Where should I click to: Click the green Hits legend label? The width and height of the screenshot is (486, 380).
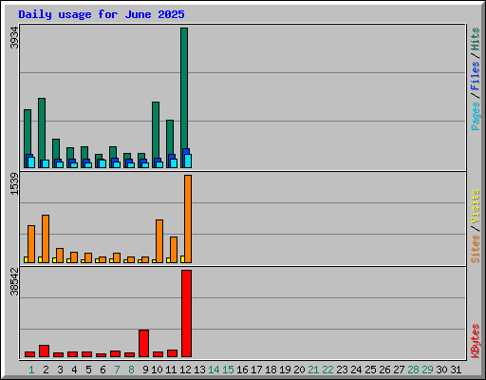(475, 39)
